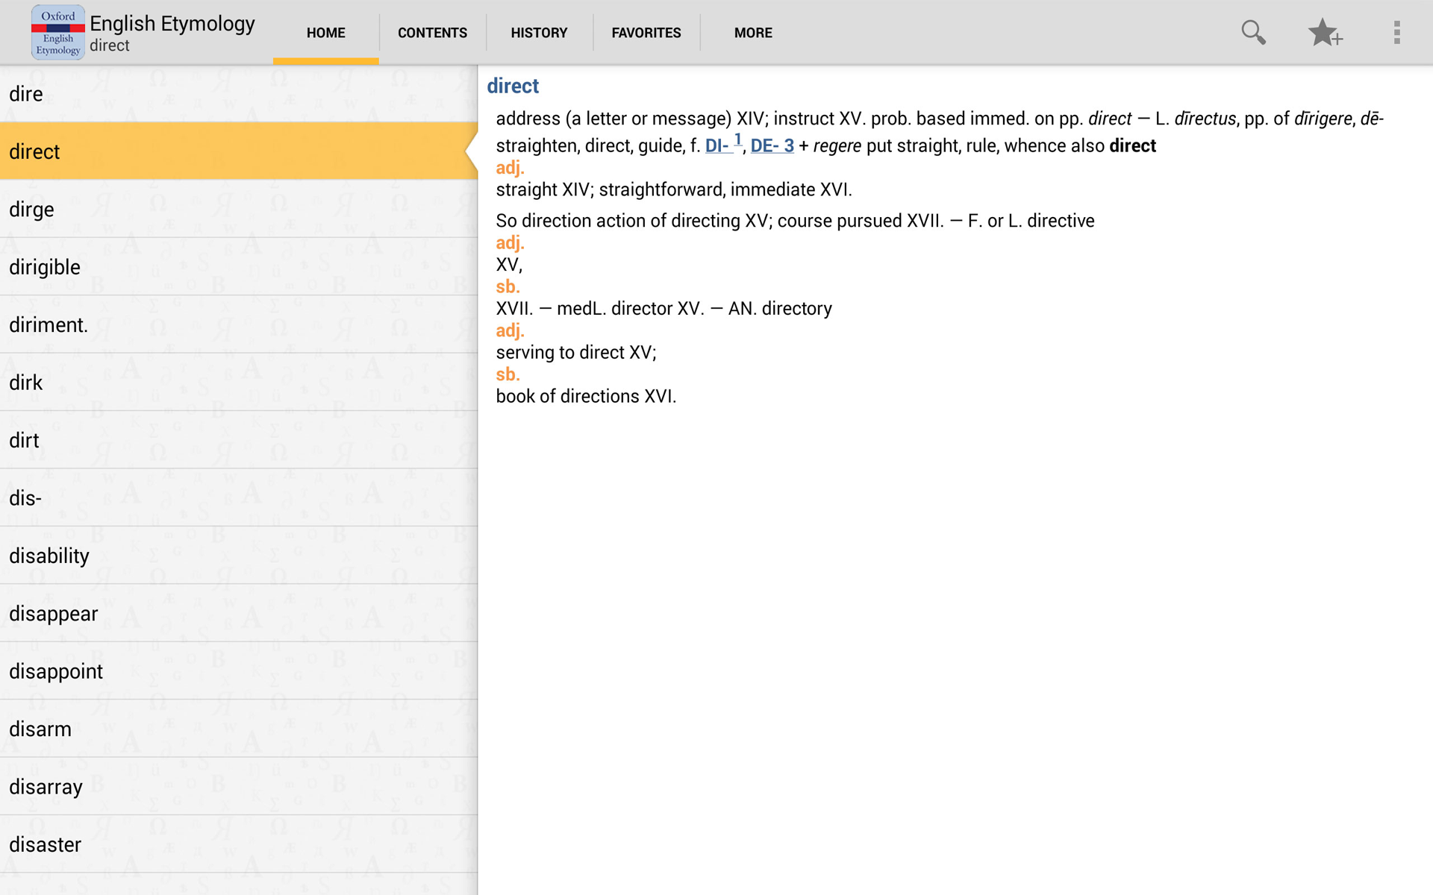
Task: Open the CONTENTS tab
Action: click(x=432, y=33)
